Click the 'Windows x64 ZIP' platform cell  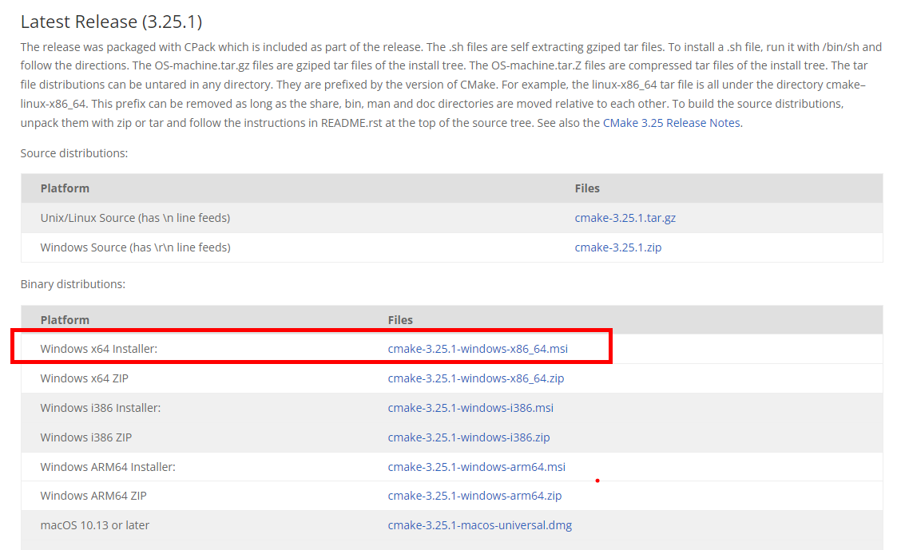pyautogui.click(x=84, y=378)
